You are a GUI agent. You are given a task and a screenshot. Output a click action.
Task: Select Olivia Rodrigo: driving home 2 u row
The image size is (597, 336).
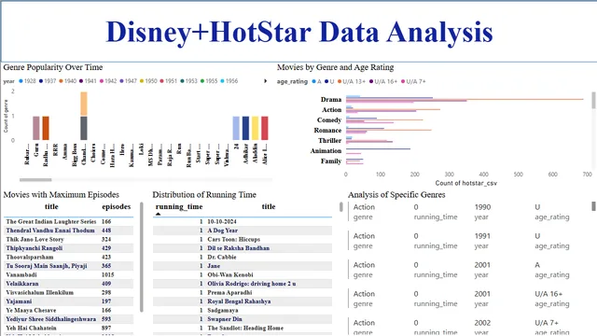[243, 284]
